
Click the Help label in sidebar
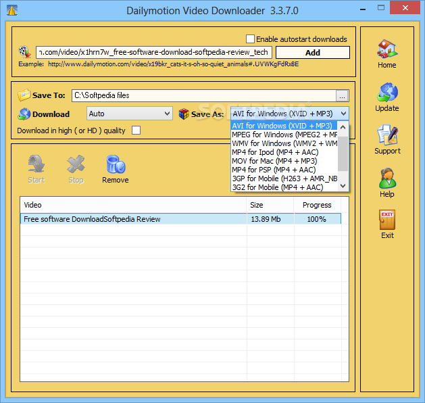[x=387, y=194]
